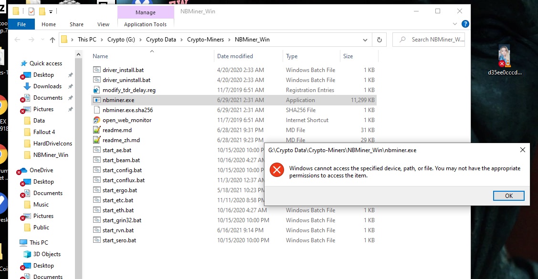Dismiss the access error by clicking OK

(x=508, y=196)
